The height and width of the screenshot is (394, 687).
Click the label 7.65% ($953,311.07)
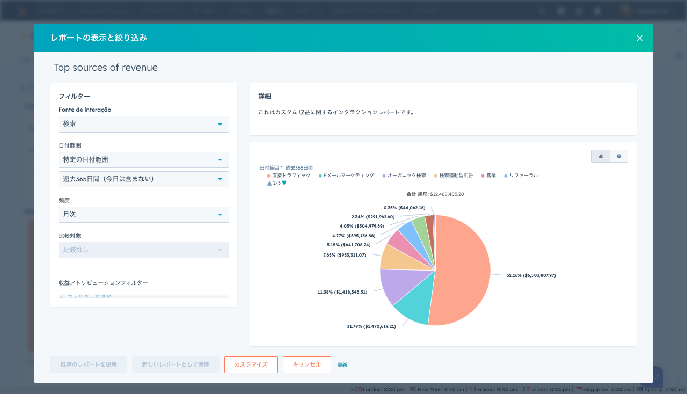[345, 255]
